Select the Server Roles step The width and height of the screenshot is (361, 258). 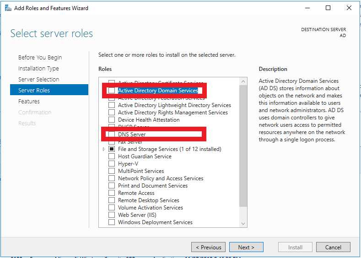pos(49,90)
